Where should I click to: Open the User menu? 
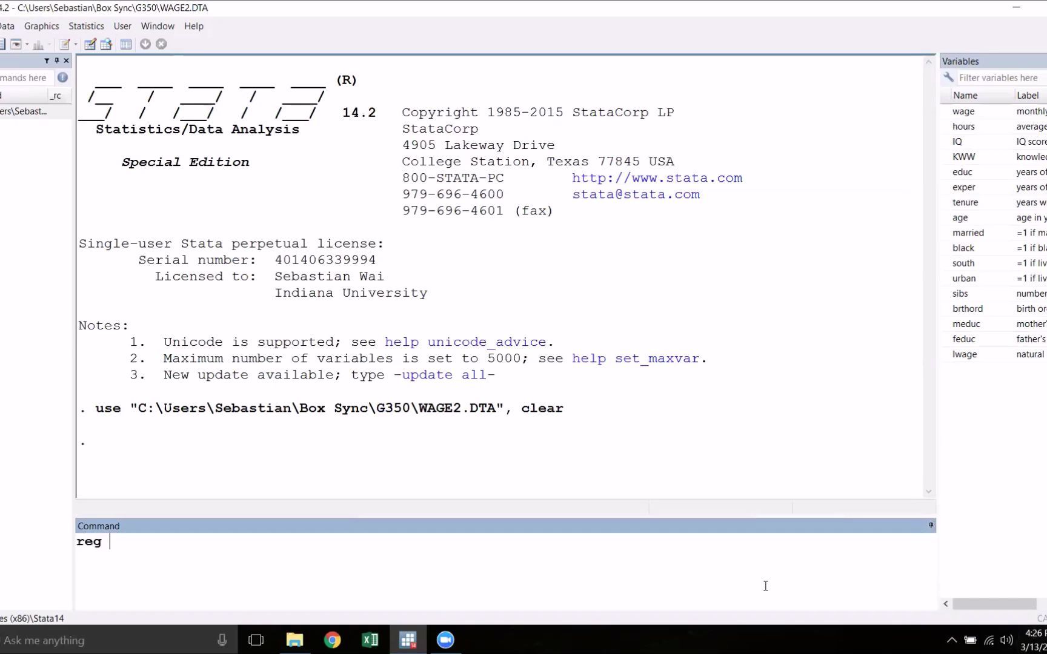(122, 26)
